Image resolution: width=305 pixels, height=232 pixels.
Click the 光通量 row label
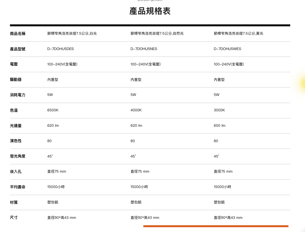16,126
